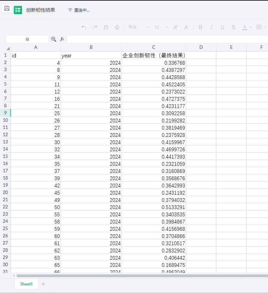The height and width of the screenshot is (293, 268).
Task: Click the cell with value 0.2199282
Action: coord(154,120)
